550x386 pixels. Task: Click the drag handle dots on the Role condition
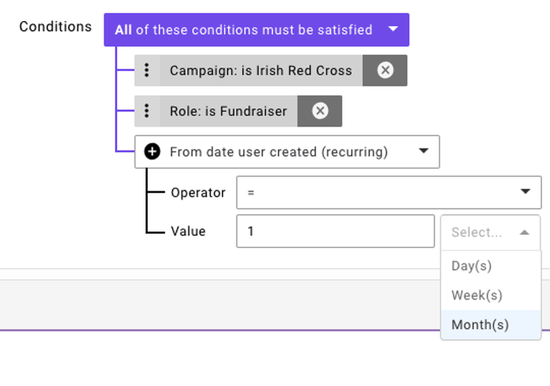(x=147, y=111)
